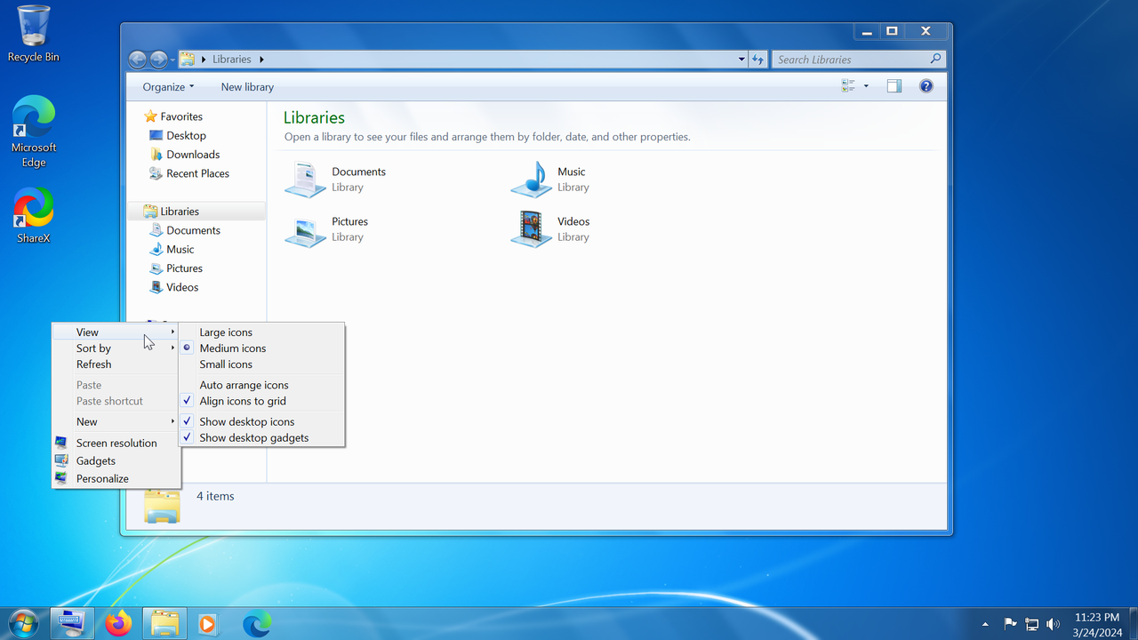Screen dimensions: 1138x640
Task: Select the ShareX desktop shortcut
Action: (34, 215)
